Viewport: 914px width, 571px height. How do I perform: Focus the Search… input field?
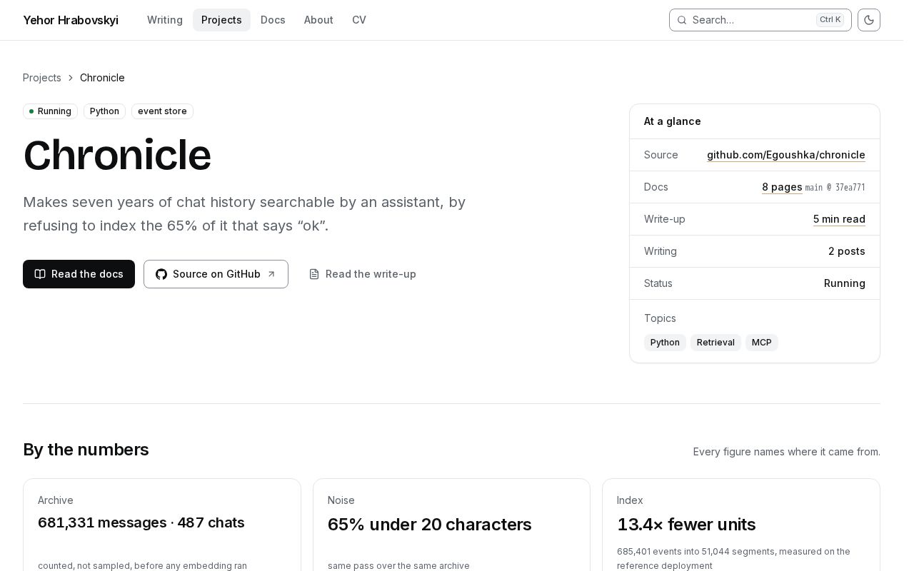click(x=760, y=20)
